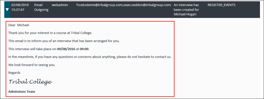Click the line informing about the arranged interview
This screenshot has width=264, height=99.
coord(64,41)
